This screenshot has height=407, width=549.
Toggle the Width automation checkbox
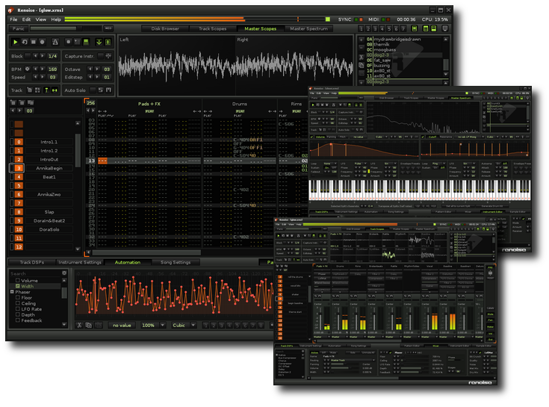click(17, 286)
